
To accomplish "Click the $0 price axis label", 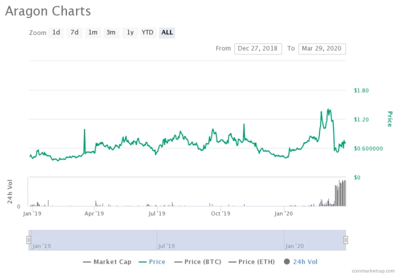I will point(357,178).
